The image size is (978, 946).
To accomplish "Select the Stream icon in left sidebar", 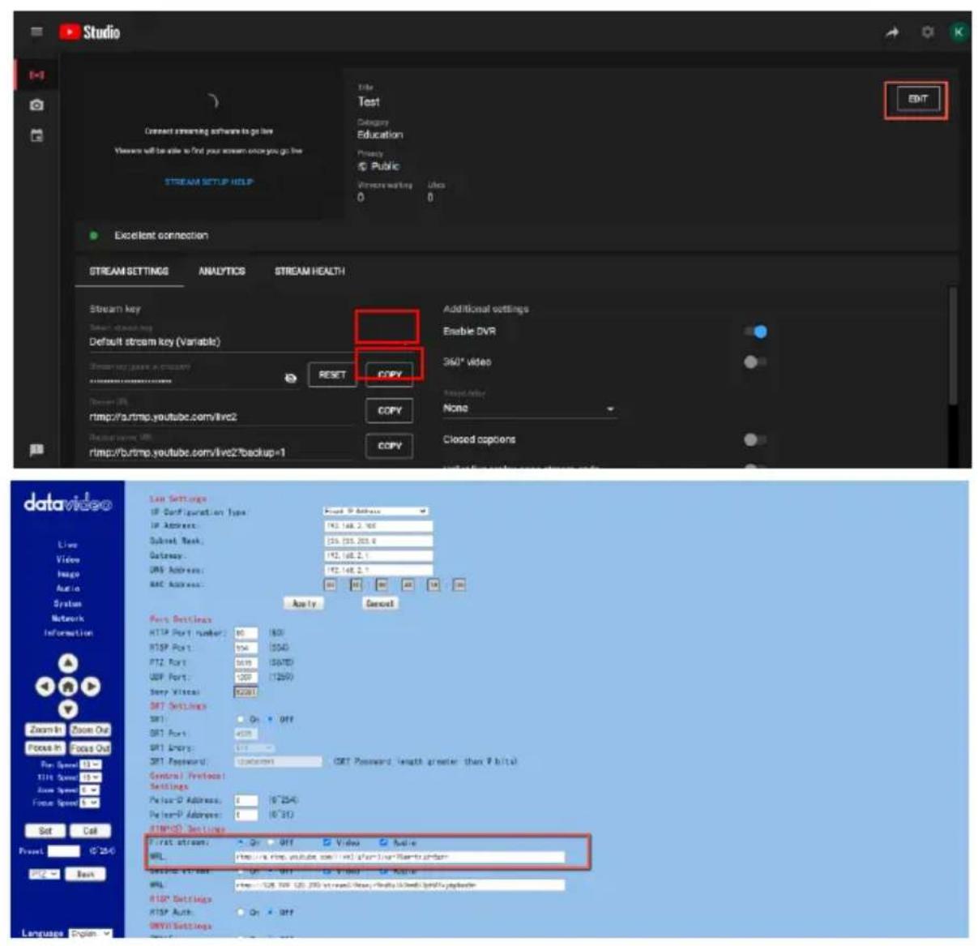I will [x=36, y=75].
